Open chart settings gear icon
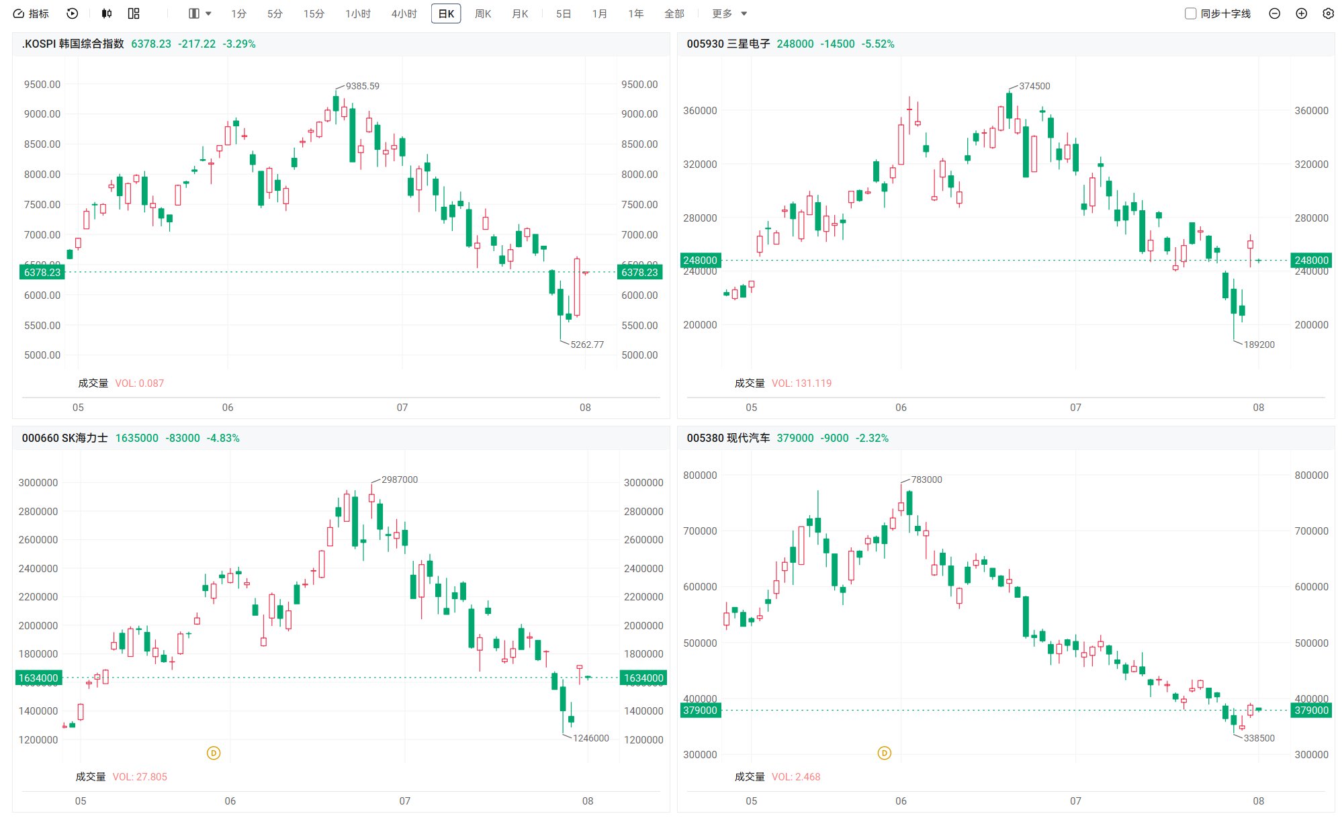Screen dimensions: 1342x820 point(1328,13)
